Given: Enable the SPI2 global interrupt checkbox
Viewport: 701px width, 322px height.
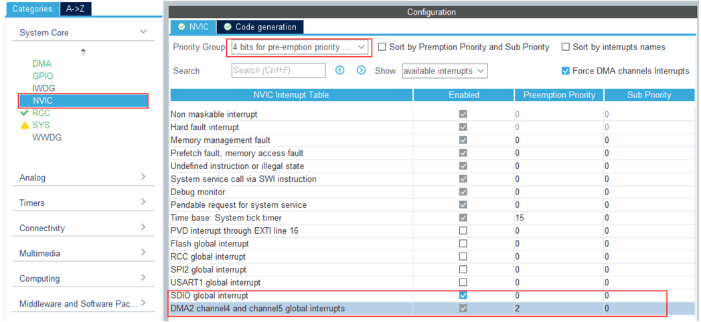Looking at the screenshot, I should 463,269.
